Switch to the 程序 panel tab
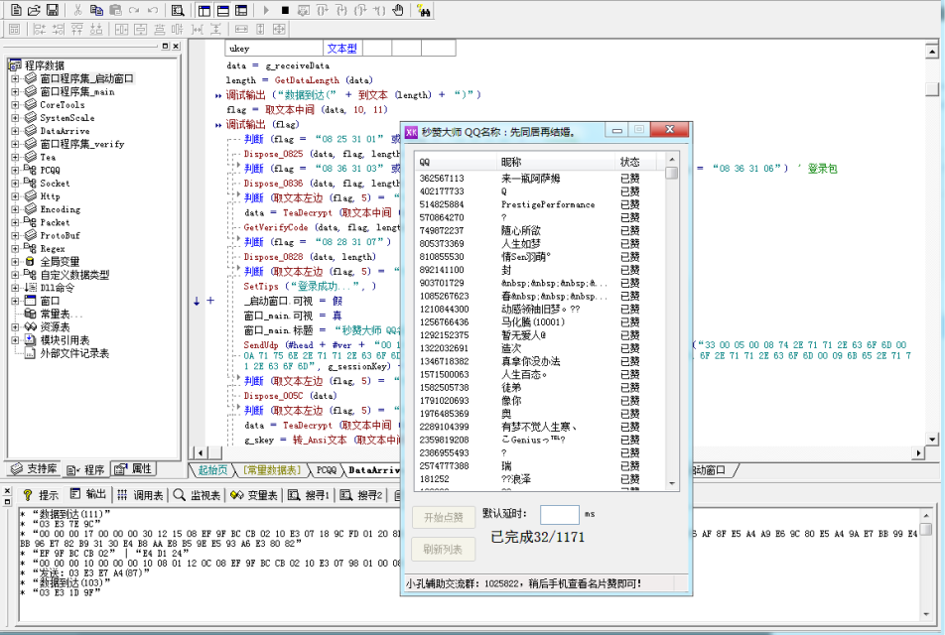The image size is (945, 635). (85, 469)
